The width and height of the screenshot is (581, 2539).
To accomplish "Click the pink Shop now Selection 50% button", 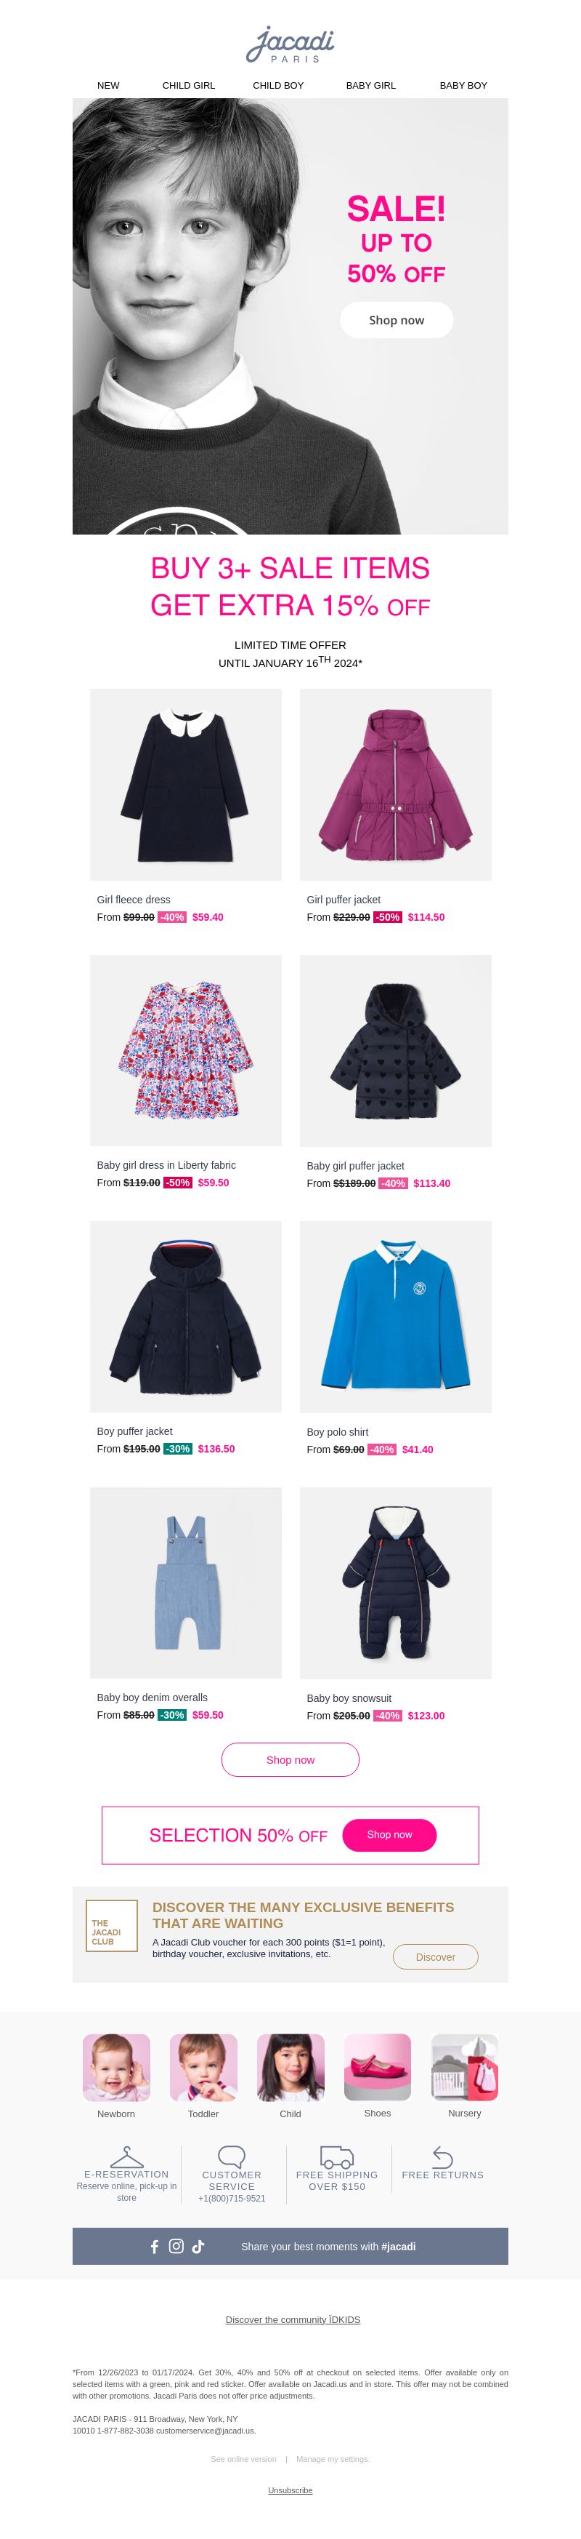I will pyautogui.click(x=389, y=1834).
